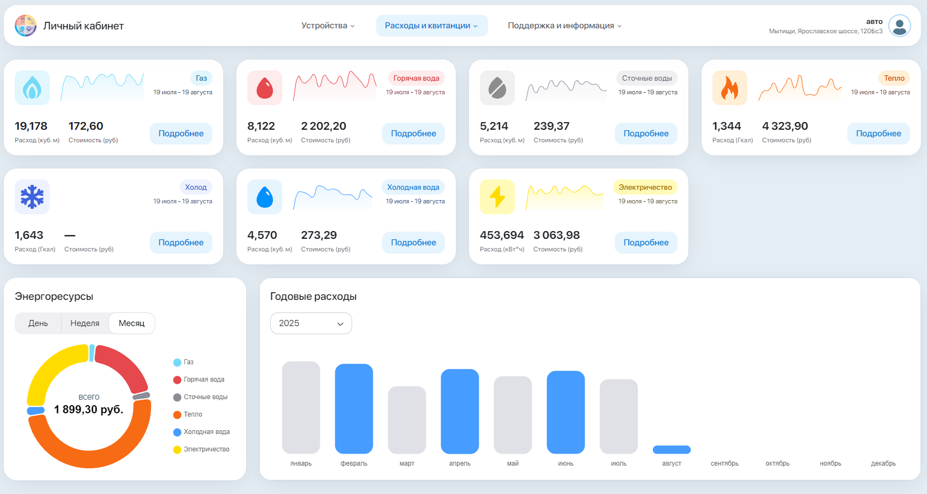This screenshot has width=927, height=494.
Task: Click the user profile avatar icon
Action: (899, 25)
